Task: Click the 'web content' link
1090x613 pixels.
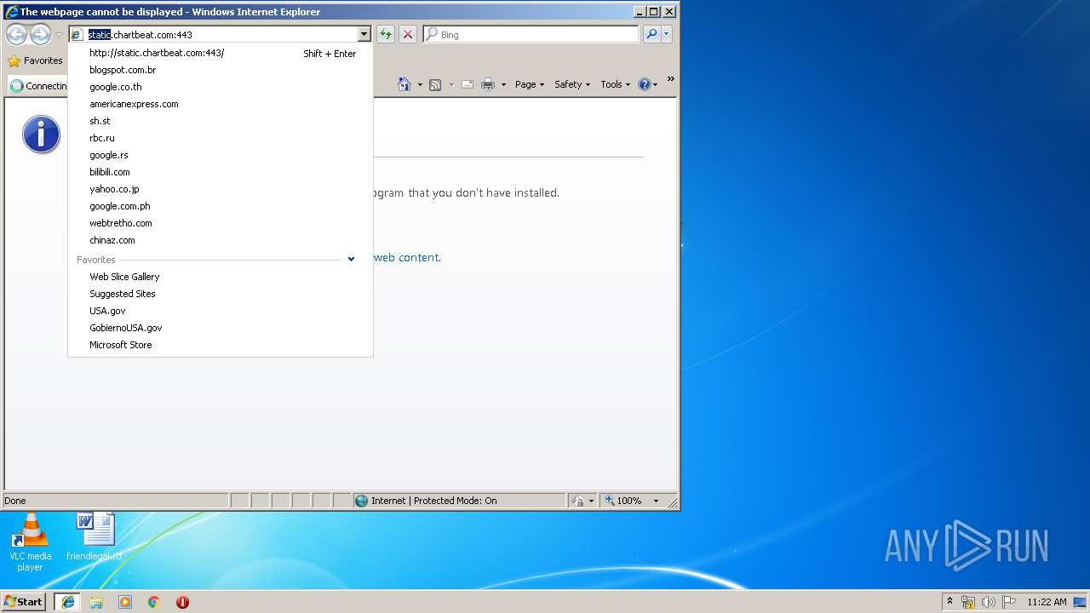Action: click(407, 257)
